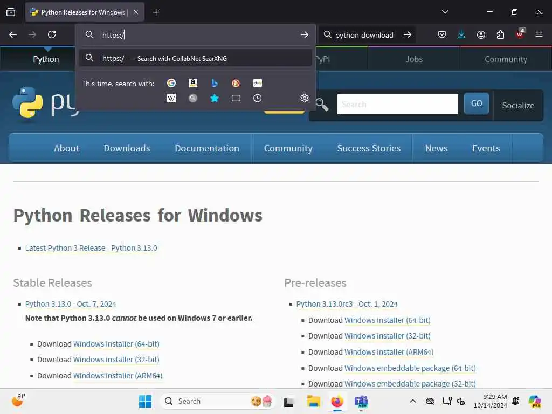The width and height of the screenshot is (552, 414).
Task: Save the page to Pocket
Action: (442, 34)
